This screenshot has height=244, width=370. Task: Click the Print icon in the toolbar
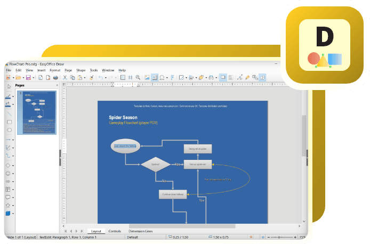click(x=55, y=77)
